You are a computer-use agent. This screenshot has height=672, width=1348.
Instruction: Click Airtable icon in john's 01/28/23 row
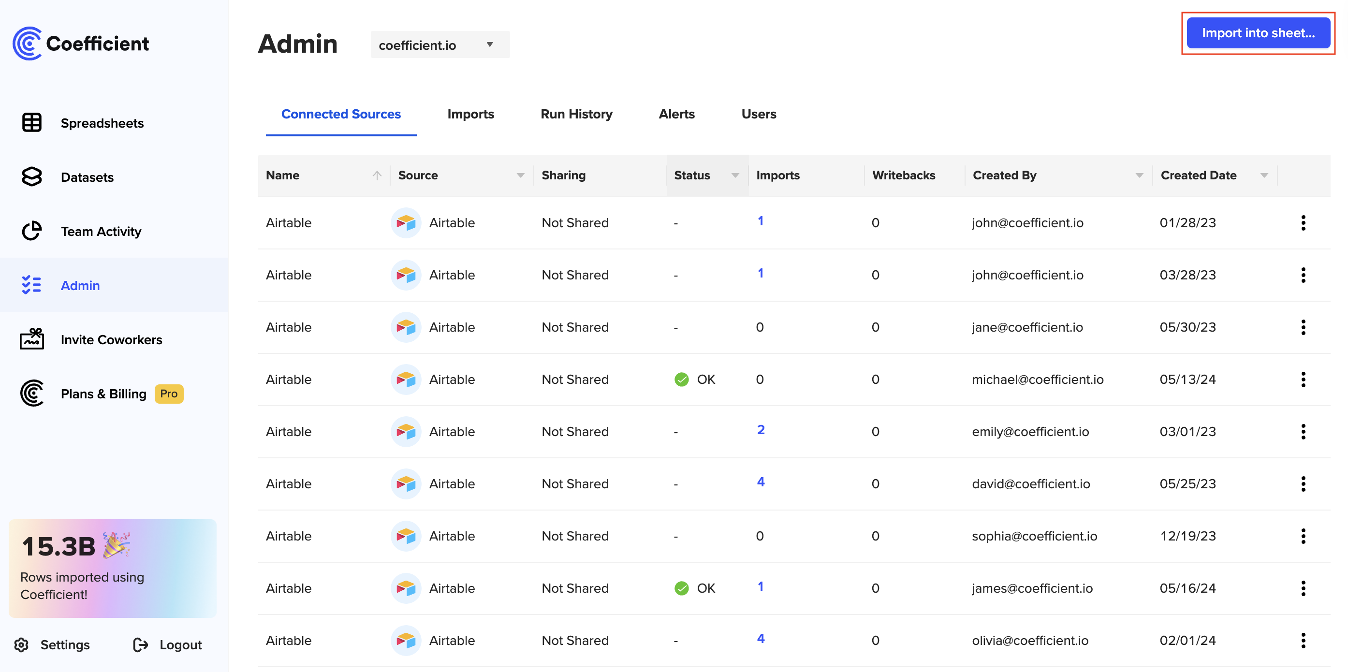[406, 223]
